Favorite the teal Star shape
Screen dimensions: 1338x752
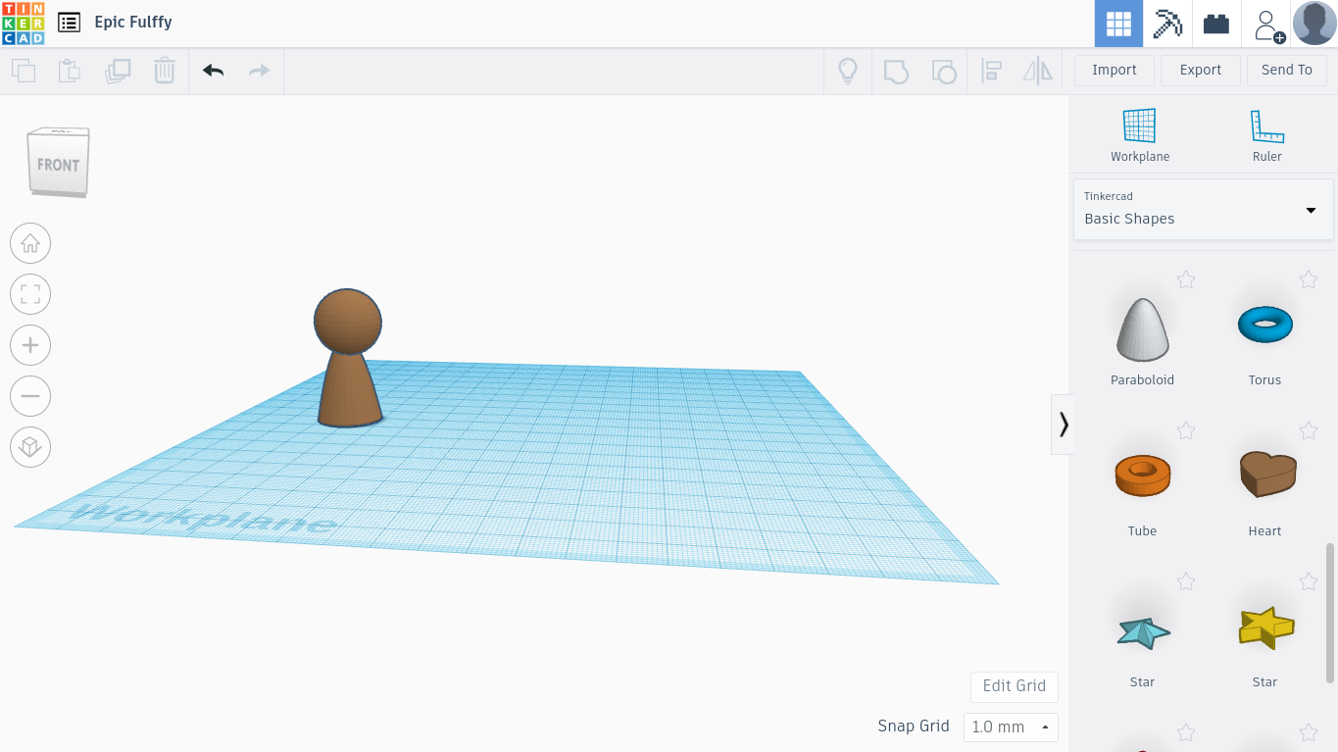pyautogui.click(x=1186, y=581)
